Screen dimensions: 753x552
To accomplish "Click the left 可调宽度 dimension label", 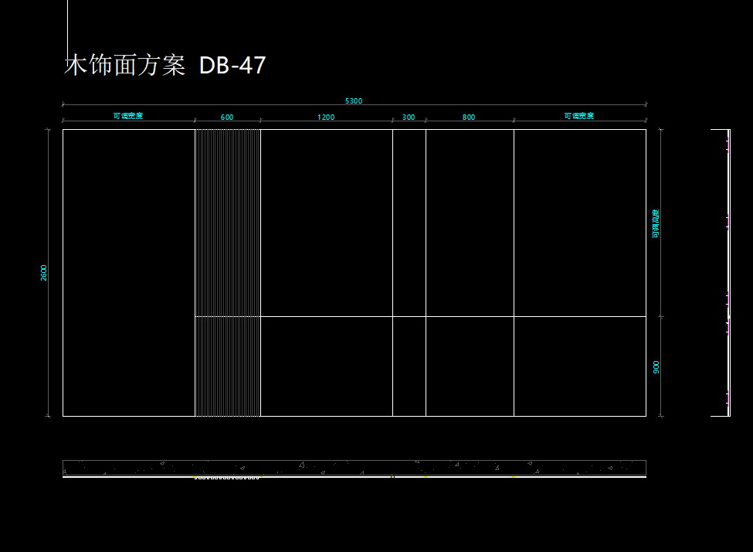I will click(128, 116).
